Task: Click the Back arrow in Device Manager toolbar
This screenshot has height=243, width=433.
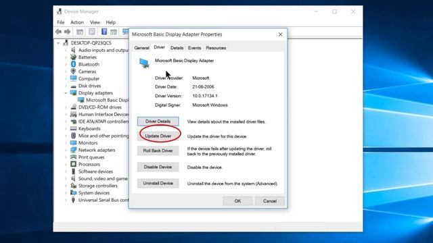Action: coord(58,32)
